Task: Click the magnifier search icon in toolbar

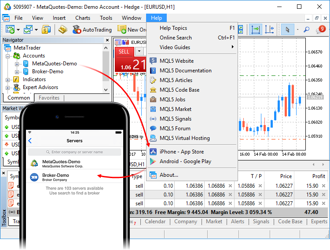Action: coord(307,29)
